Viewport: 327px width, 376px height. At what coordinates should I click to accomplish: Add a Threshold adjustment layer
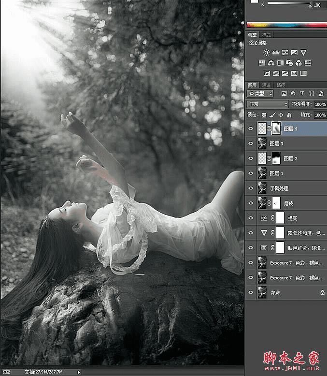285,73
